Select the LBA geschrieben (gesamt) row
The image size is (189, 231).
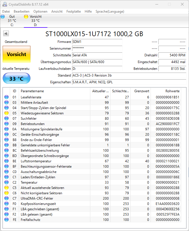[92, 209]
